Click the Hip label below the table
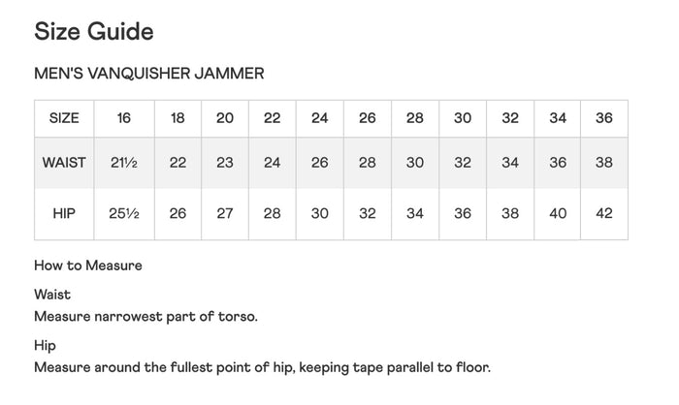 click(x=46, y=345)
